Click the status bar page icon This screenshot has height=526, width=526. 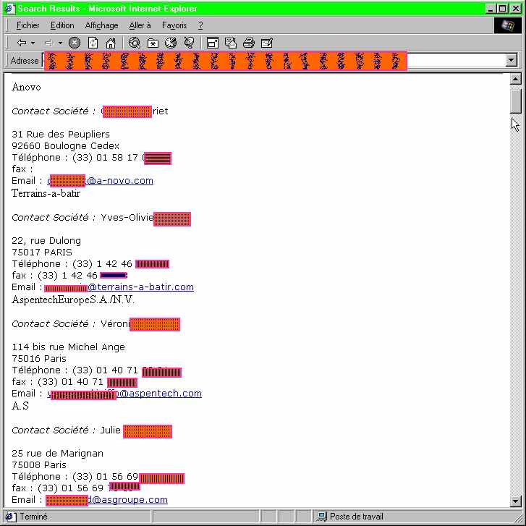10,517
